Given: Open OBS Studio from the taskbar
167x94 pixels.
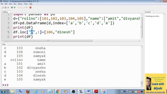Looking at the screenshot, I should click(73, 92).
